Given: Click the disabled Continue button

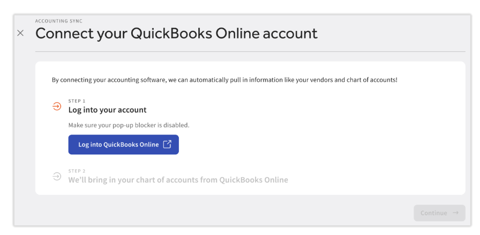Looking at the screenshot, I should (x=440, y=213).
